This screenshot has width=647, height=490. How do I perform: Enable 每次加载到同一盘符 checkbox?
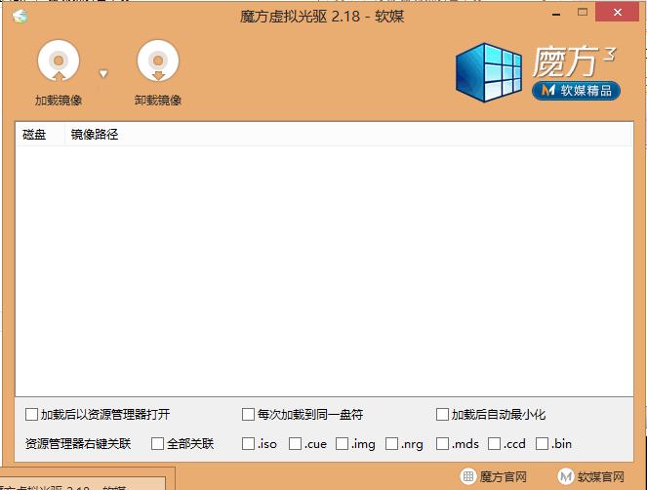click(248, 414)
